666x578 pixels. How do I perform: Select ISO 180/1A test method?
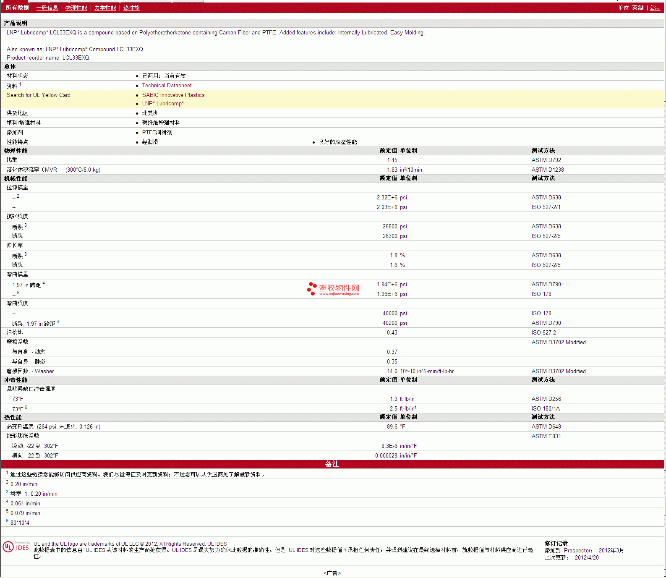point(546,408)
